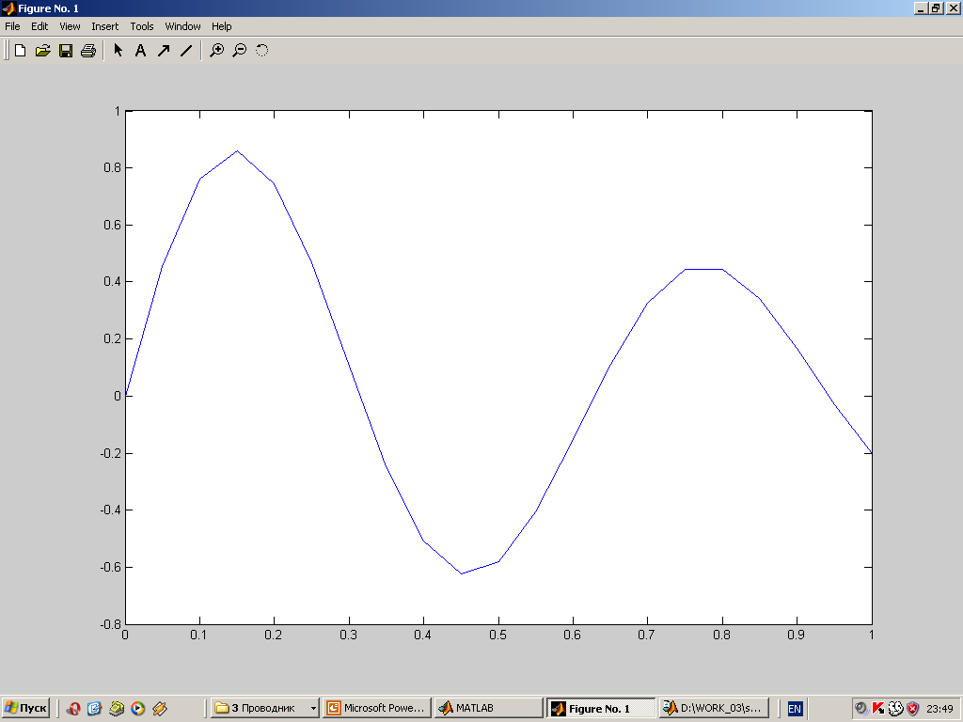Open a file using the folder icon
Screen dimensions: 963x722
tap(43, 51)
